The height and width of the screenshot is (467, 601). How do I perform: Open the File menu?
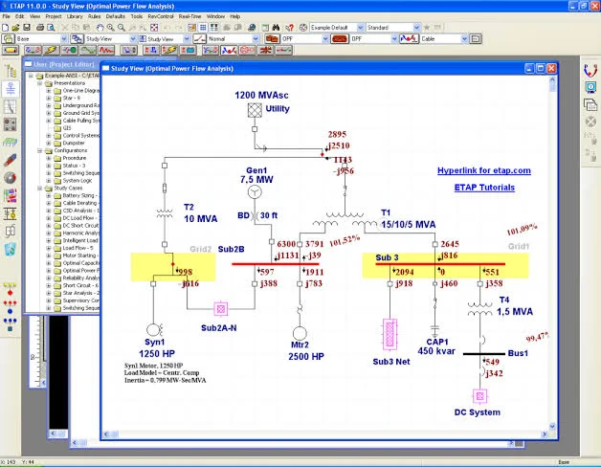(6, 16)
